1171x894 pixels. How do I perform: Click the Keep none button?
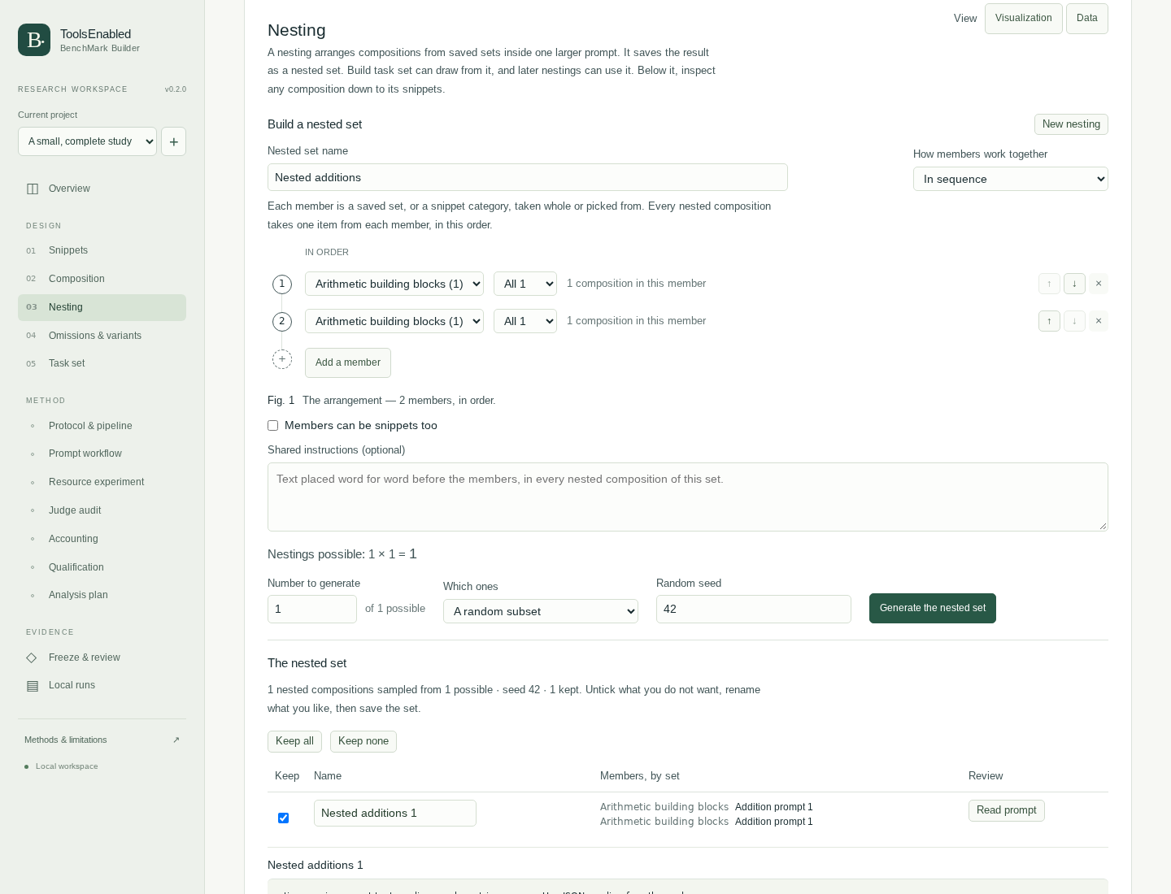(x=363, y=741)
